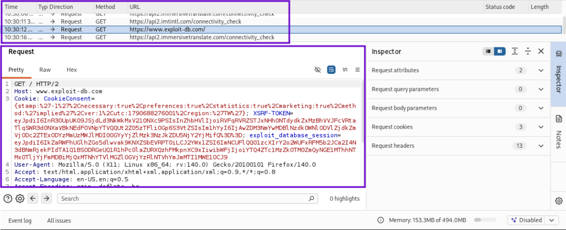Open side panel settings gear icon
Screen dimensions: 566x230
tap(559, 200)
